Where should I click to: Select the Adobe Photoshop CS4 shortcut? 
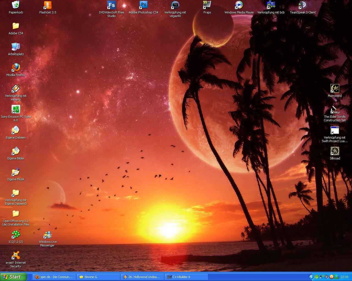click(x=143, y=5)
